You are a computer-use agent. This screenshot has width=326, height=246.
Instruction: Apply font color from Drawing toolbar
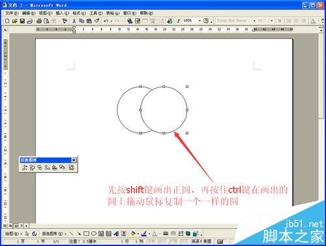tap(155, 234)
